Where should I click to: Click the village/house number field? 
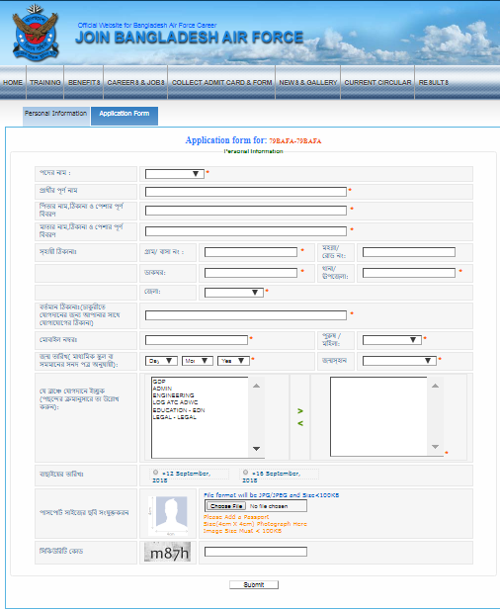[251, 252]
